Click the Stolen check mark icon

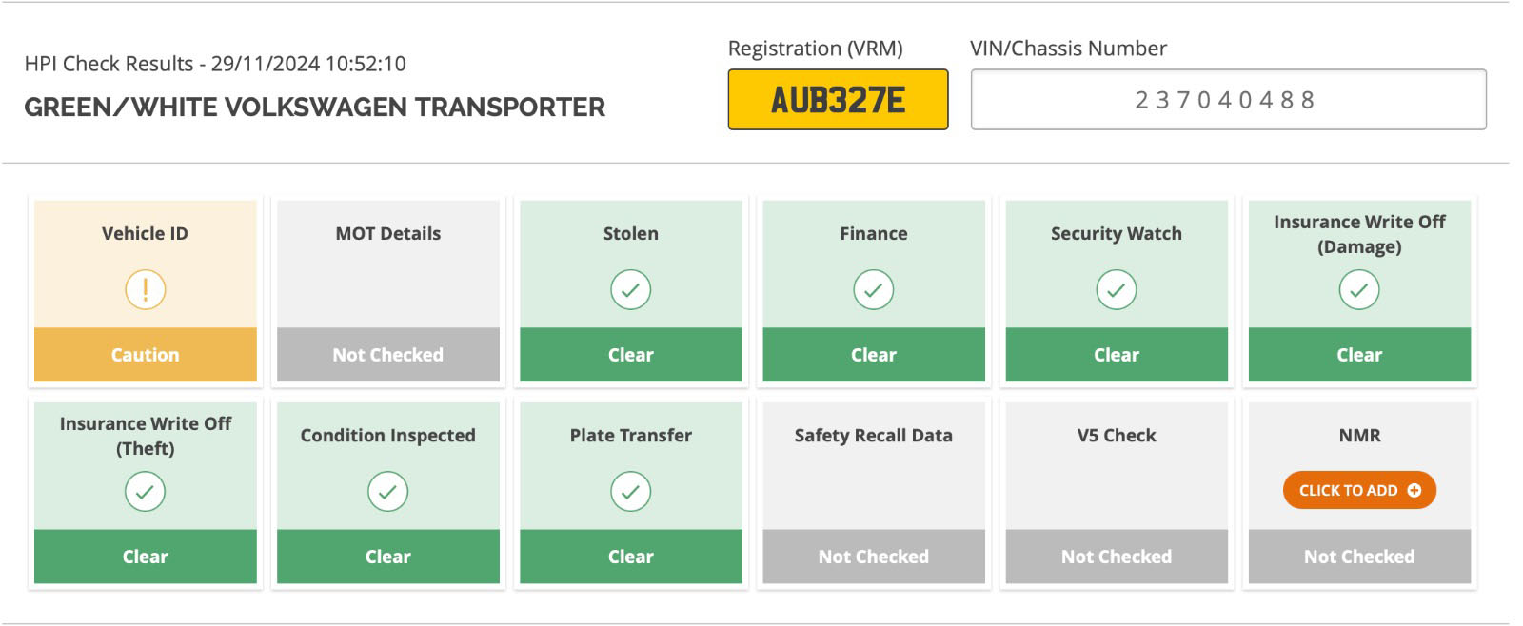[x=630, y=289]
